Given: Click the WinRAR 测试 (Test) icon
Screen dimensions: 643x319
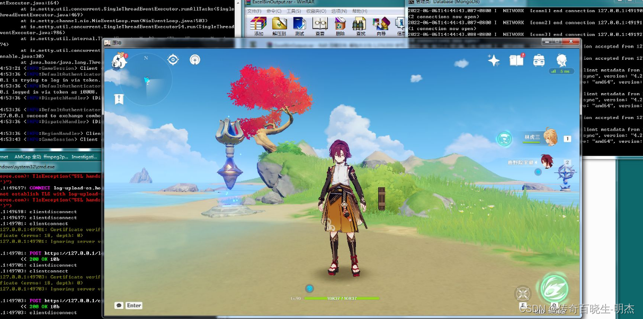Looking at the screenshot, I should coord(299,26).
